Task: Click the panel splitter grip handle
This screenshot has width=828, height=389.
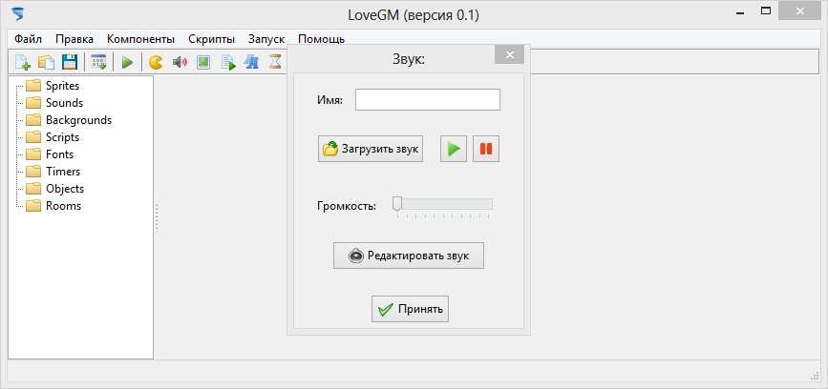Action: (x=157, y=217)
